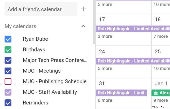170x109 pixels.
Task: Disable the Major Tech Press Conference calendar
Action: [8, 60]
